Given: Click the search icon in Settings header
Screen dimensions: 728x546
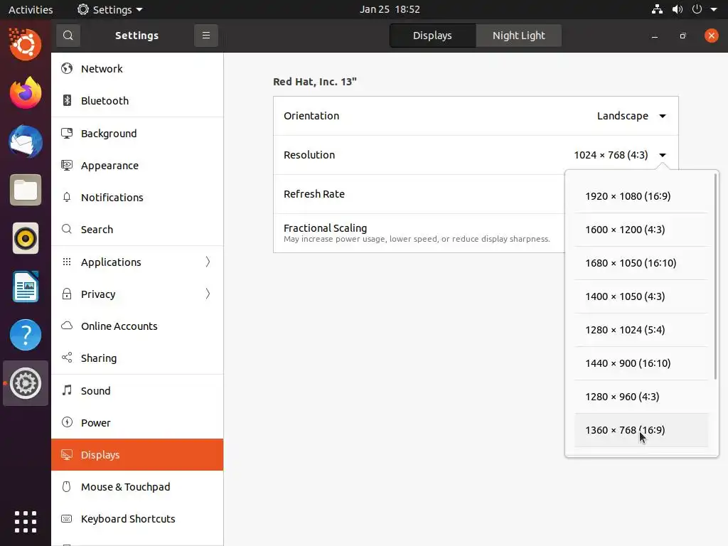Looking at the screenshot, I should point(68,36).
